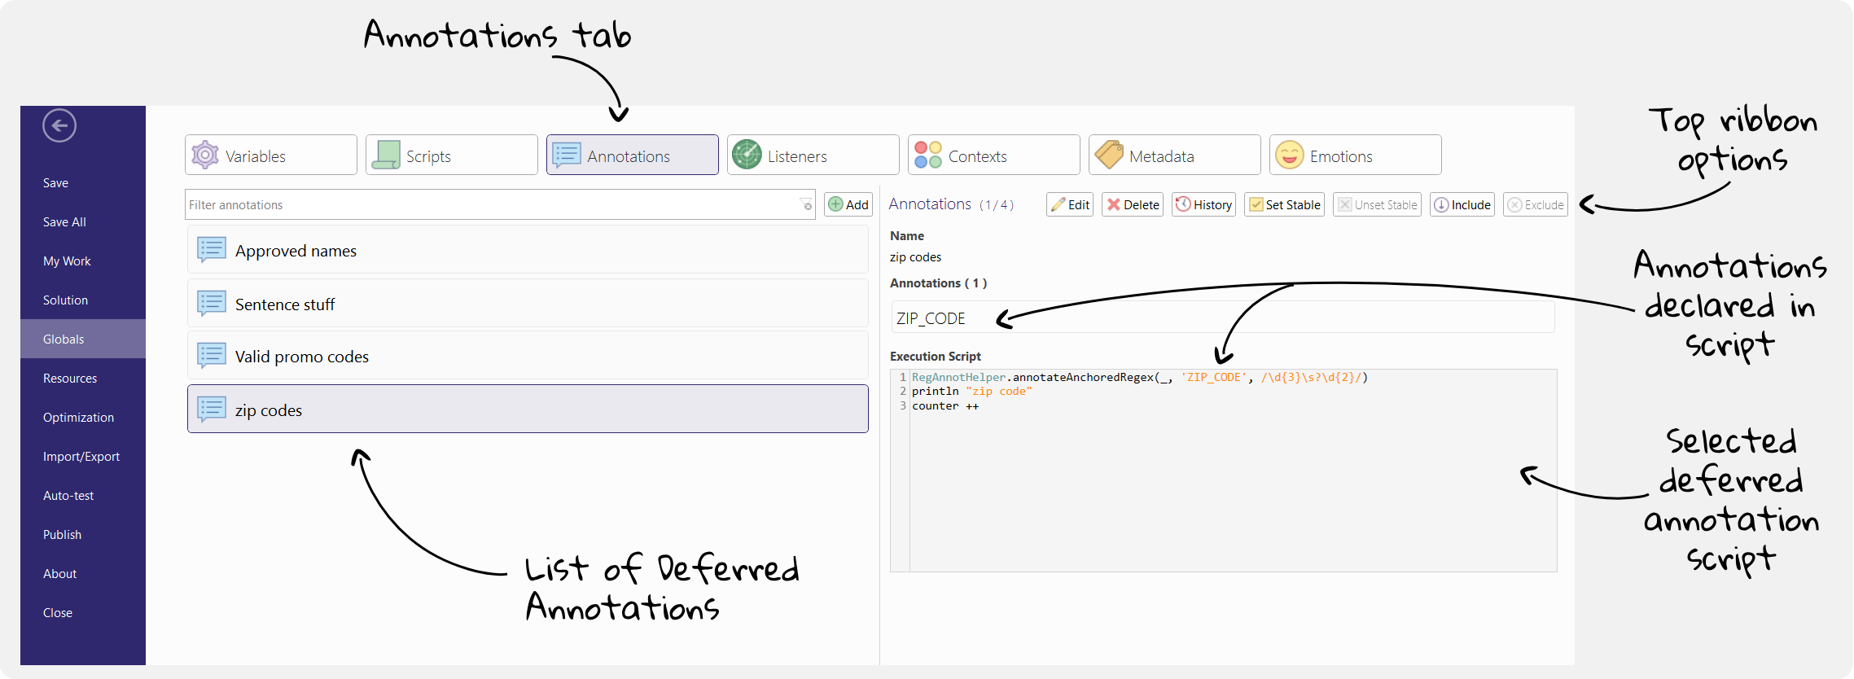Click the ZIP_CODE annotation entry
This screenshot has width=1854, height=679.
1223,318
